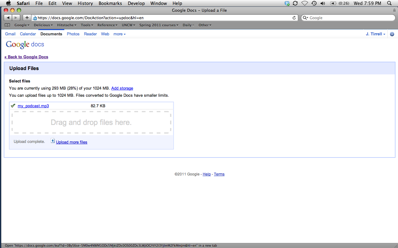Open the Bookmarks menu
This screenshot has height=248, width=398.
pyautogui.click(x=110, y=3)
